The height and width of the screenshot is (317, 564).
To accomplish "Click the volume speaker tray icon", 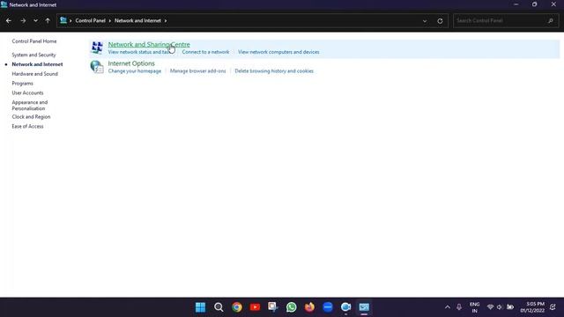I will [x=500, y=307].
